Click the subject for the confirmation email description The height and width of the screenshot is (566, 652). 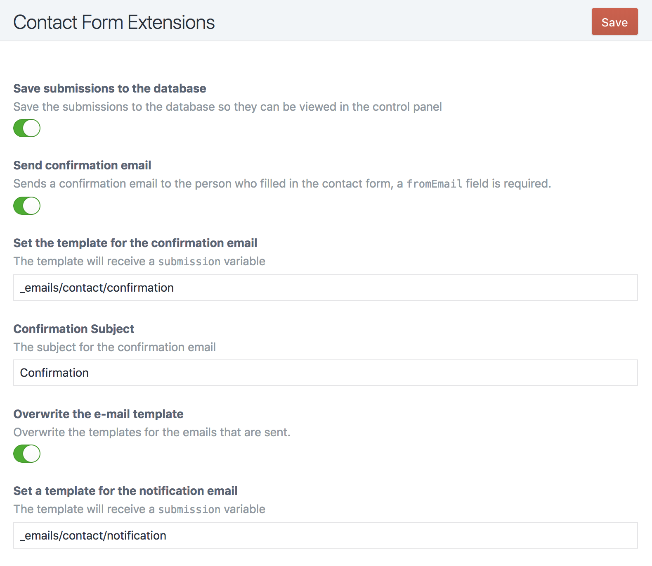pyautogui.click(x=115, y=347)
